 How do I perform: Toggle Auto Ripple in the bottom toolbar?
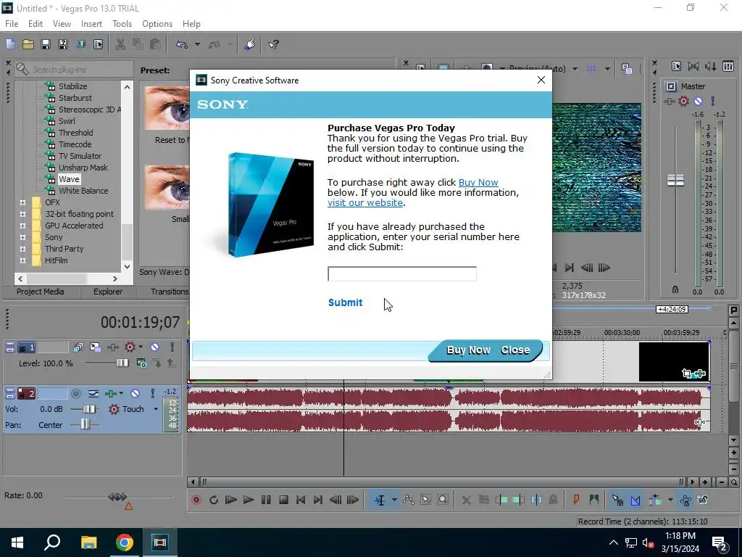655,500
